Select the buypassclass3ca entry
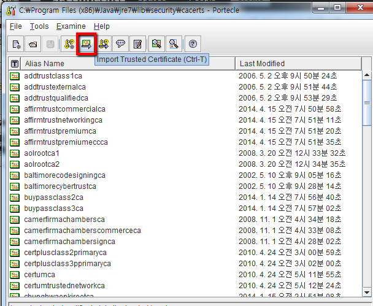The height and width of the screenshot is (306, 373). [x=53, y=208]
